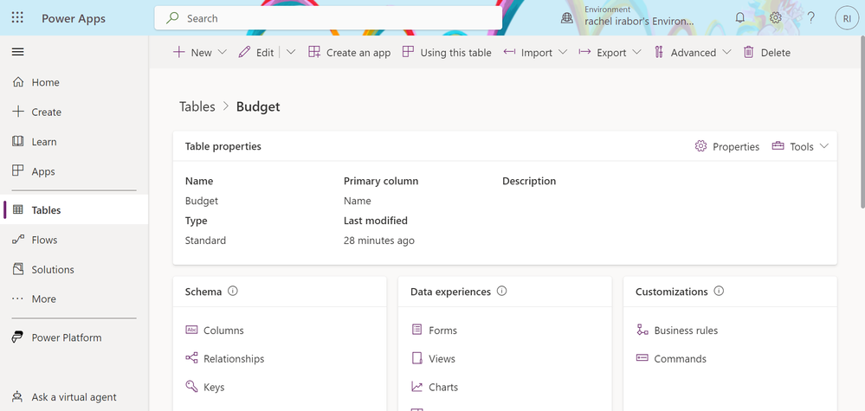Image resolution: width=865 pixels, height=411 pixels.
Task: Click Create an app button
Action: click(349, 52)
